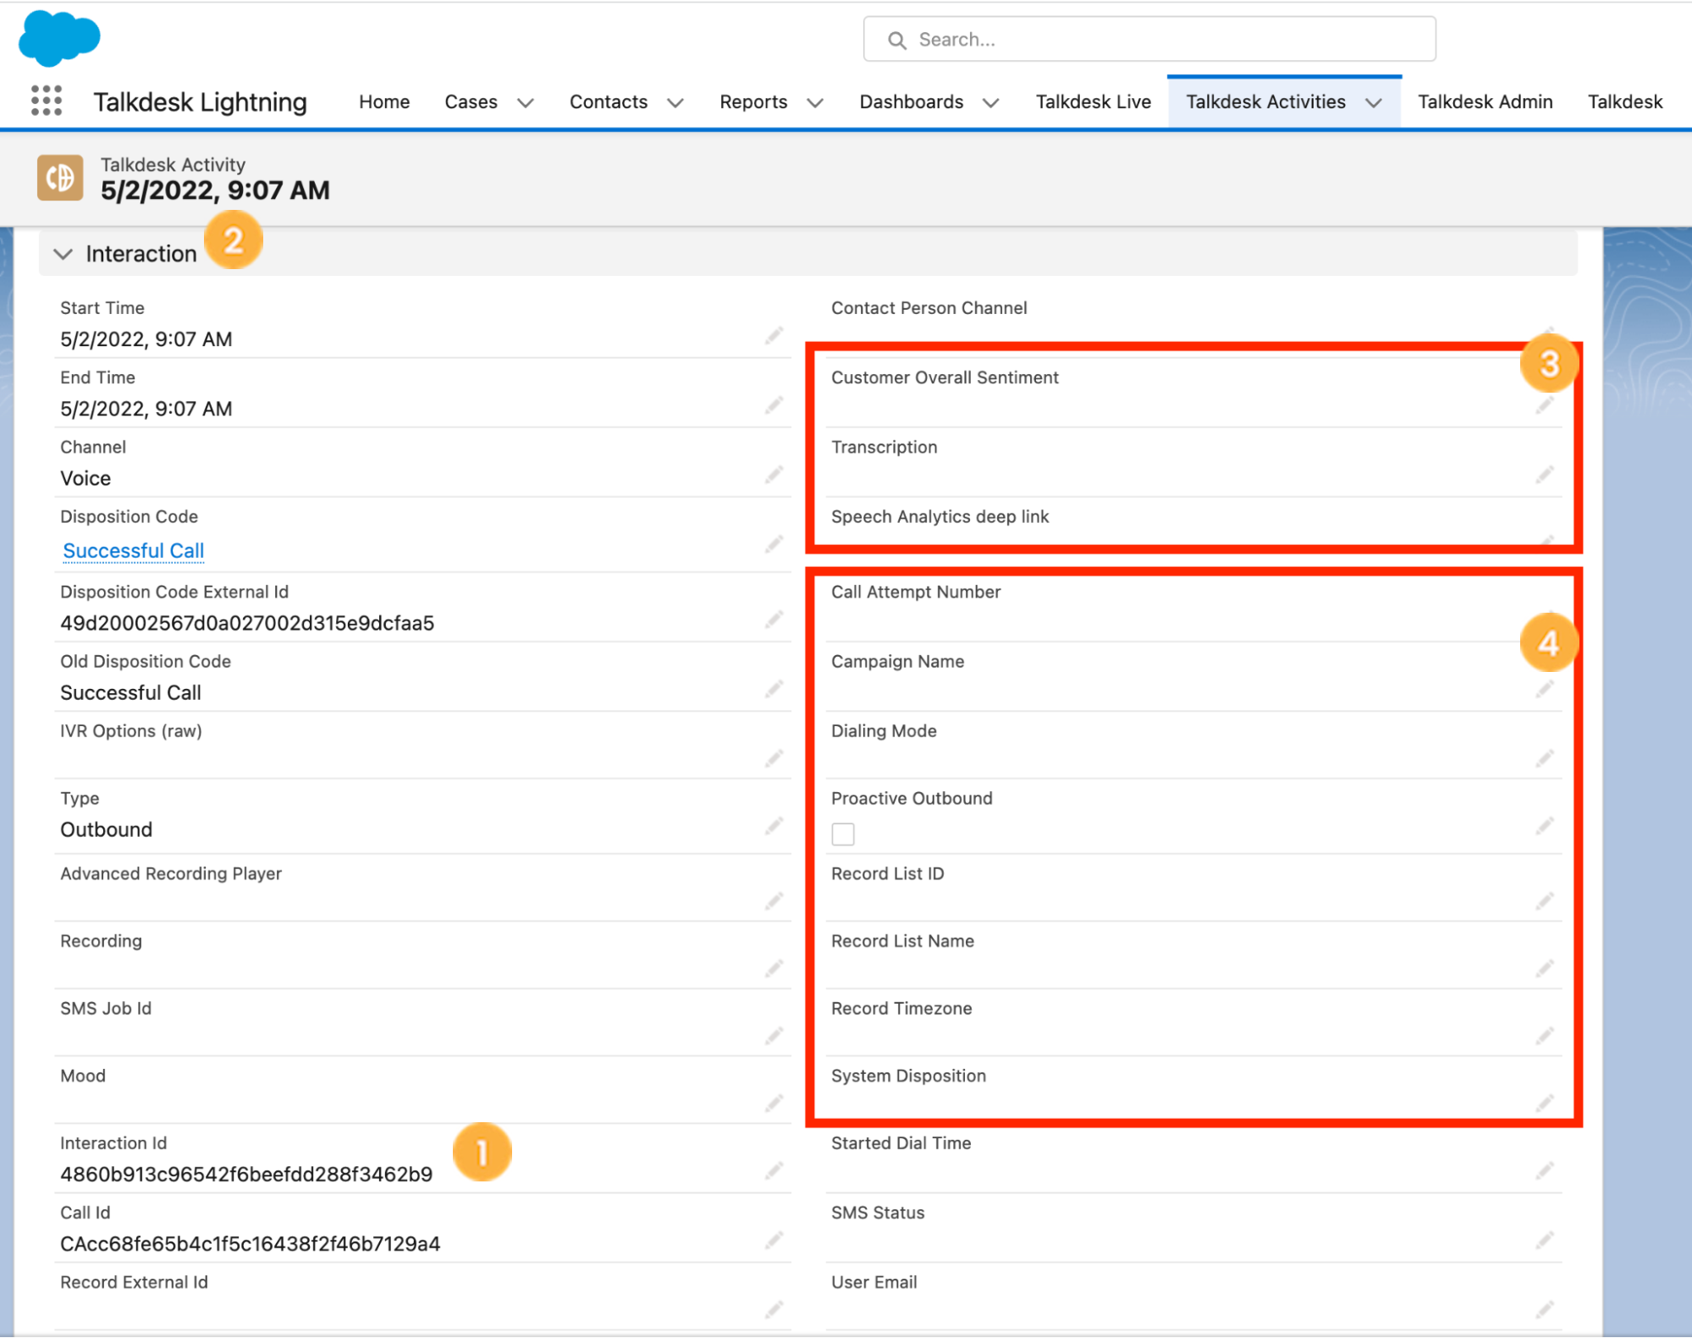Screen dimensions: 1692x1338
Task: Edit the Start Time field pencil
Action: click(x=774, y=336)
